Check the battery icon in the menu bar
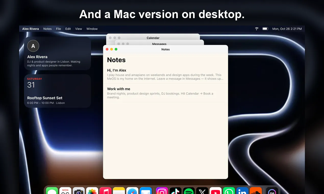Viewport: 324px width, 194px height. click(x=265, y=29)
